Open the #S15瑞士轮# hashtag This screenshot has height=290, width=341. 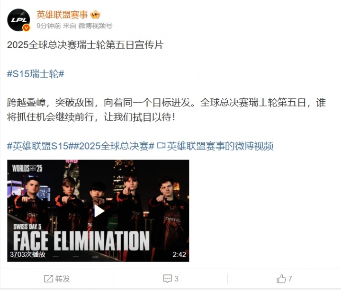(36, 74)
